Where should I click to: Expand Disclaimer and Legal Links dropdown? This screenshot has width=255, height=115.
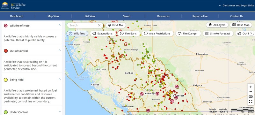[237, 5]
